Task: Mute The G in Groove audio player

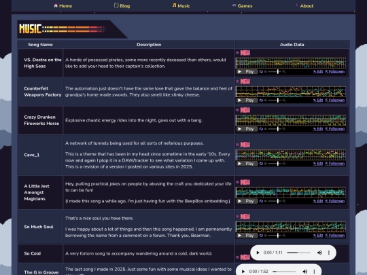Action: (304, 272)
